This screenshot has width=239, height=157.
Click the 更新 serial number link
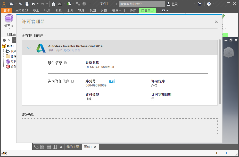point(112,81)
